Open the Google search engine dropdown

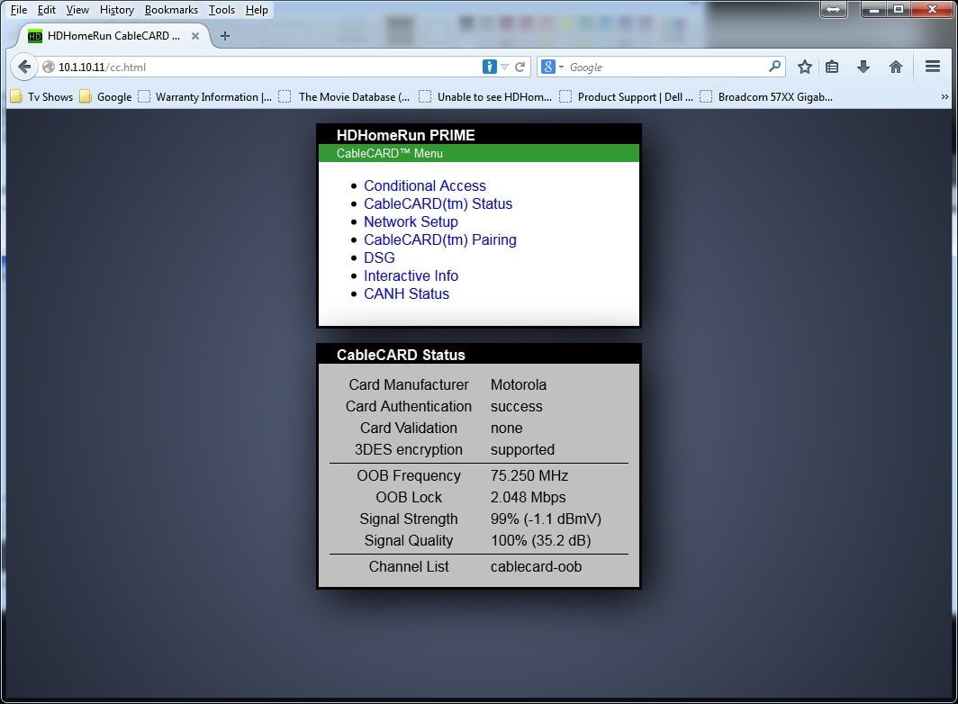point(551,67)
